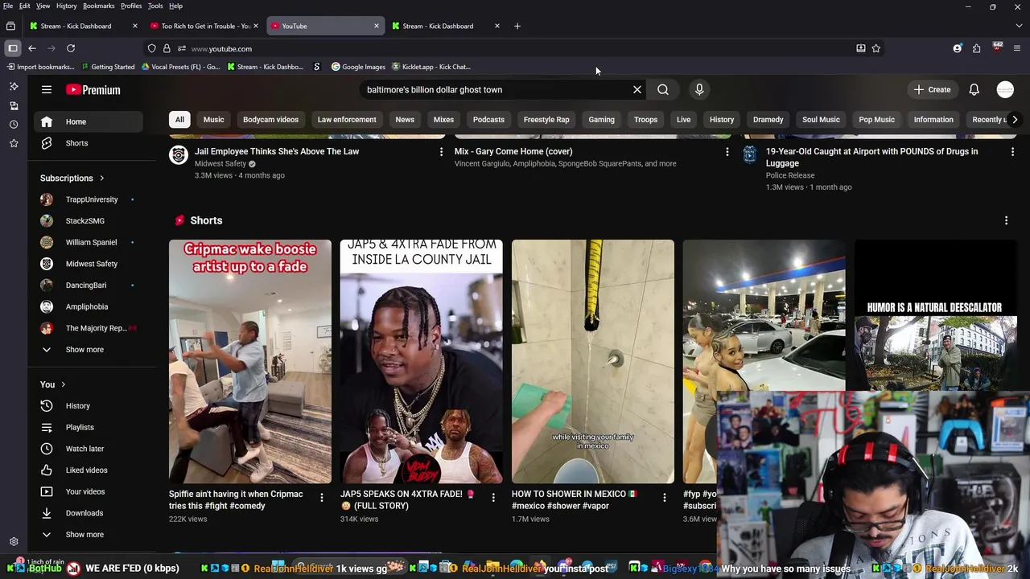Select the News filter chip
Image resolution: width=1030 pixels, height=579 pixels.
click(405, 120)
